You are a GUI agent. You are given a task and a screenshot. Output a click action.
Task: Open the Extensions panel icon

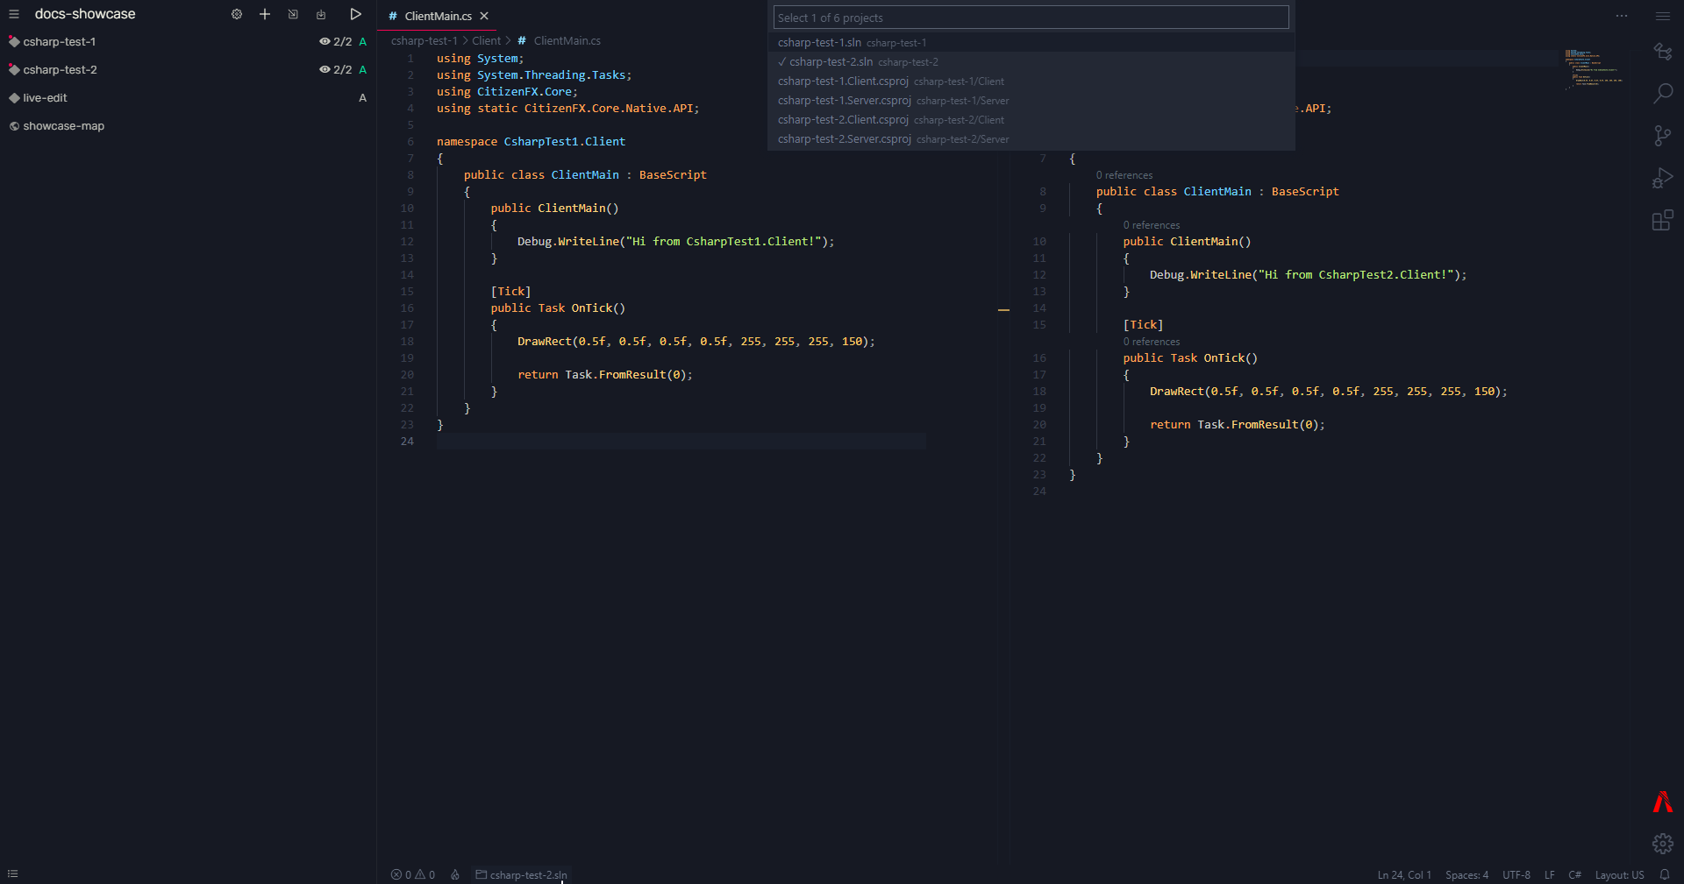[1663, 220]
